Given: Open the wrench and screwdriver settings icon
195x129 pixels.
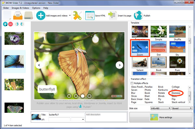Looking at the screenshot, I should point(77,16).
